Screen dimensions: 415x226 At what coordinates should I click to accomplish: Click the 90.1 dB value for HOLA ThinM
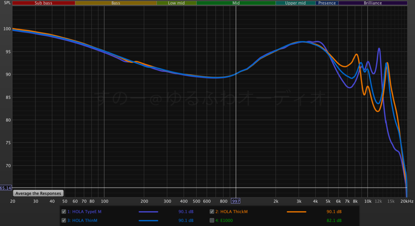tap(186, 220)
